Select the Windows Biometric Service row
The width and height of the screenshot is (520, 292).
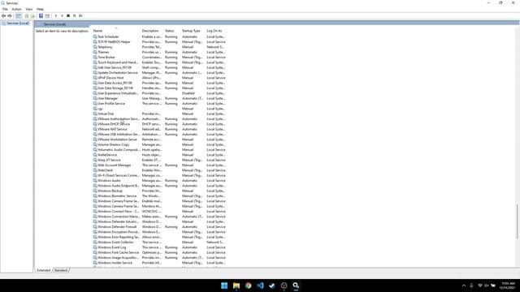tap(159, 196)
